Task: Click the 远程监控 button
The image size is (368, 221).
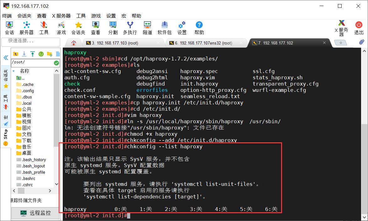Action: coord(35,213)
